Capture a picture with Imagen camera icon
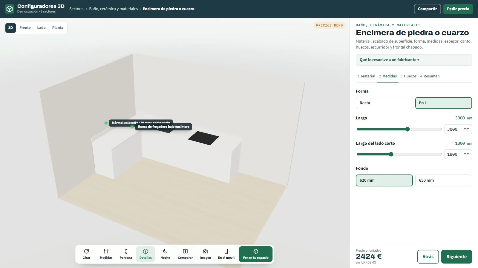Image resolution: width=478 pixels, height=268 pixels. pos(205,251)
